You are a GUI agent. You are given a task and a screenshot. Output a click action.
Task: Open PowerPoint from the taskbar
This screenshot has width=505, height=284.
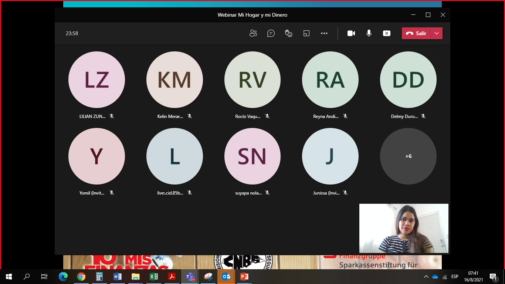(244, 277)
